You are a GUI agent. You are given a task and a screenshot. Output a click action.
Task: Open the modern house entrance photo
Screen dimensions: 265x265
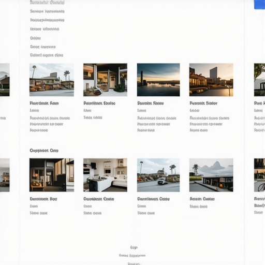[105, 80]
